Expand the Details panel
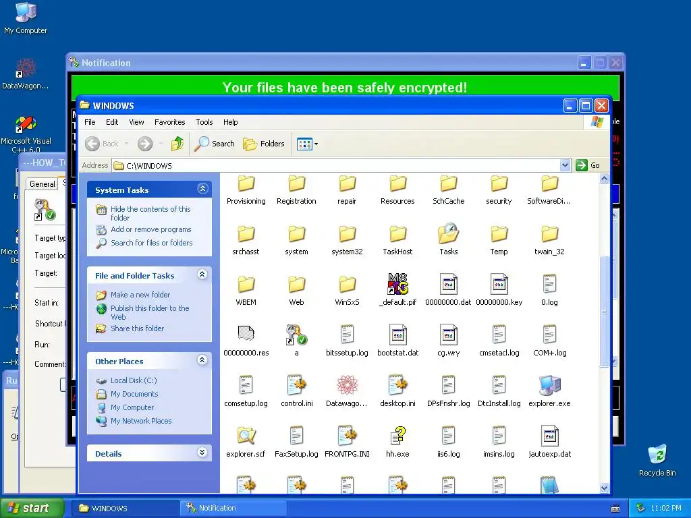691x518 pixels. 202,453
